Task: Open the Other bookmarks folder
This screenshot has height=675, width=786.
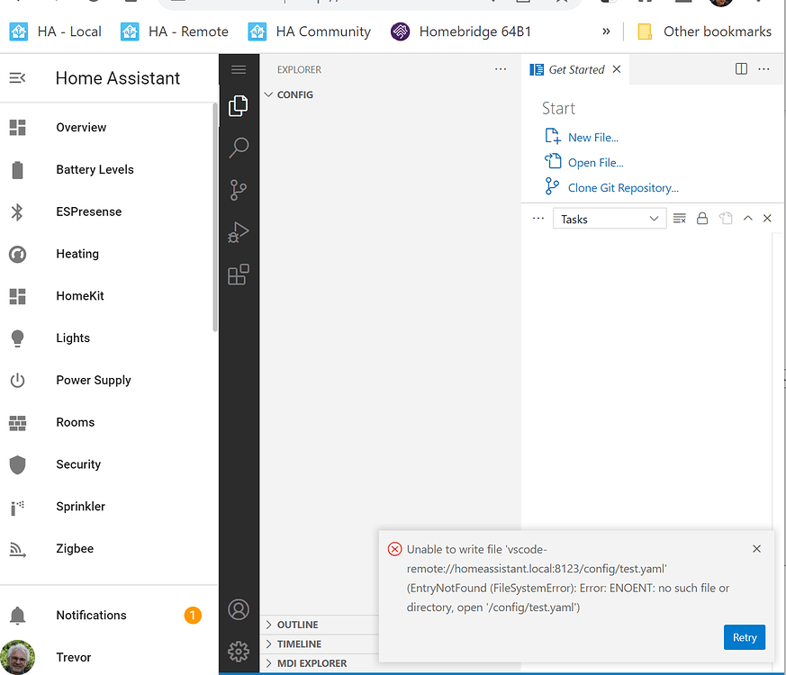Action: pyautogui.click(x=704, y=31)
